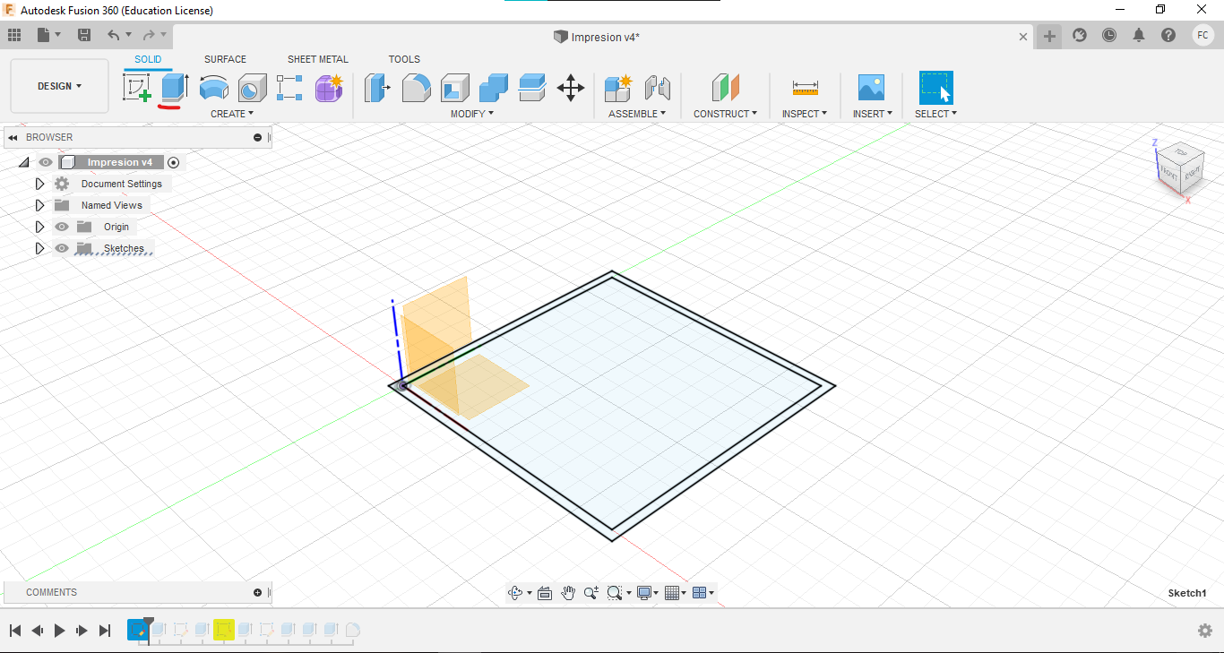Viewport: 1224px width, 653px height.
Task: Switch to the SHEET METAL tab
Action: click(318, 60)
